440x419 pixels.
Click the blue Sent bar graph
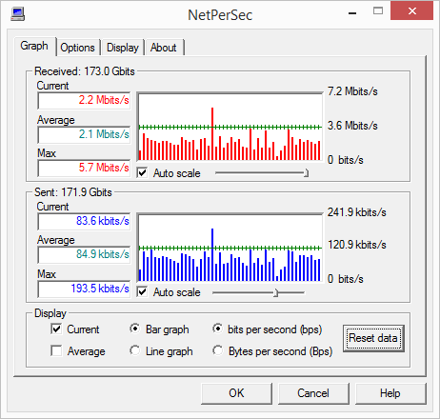pos(230,248)
